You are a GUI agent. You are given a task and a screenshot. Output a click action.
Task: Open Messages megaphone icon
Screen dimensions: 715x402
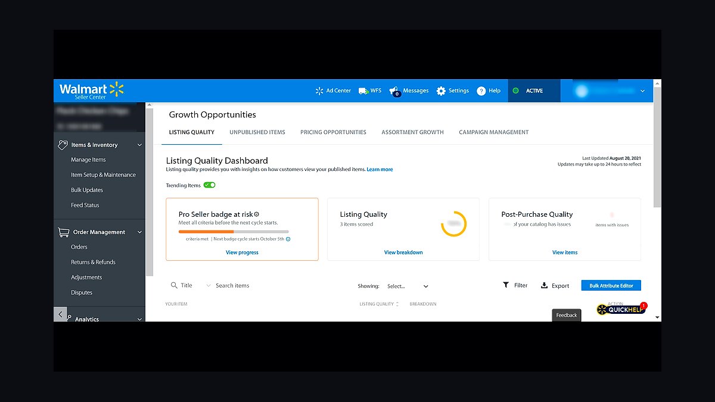tap(394, 91)
